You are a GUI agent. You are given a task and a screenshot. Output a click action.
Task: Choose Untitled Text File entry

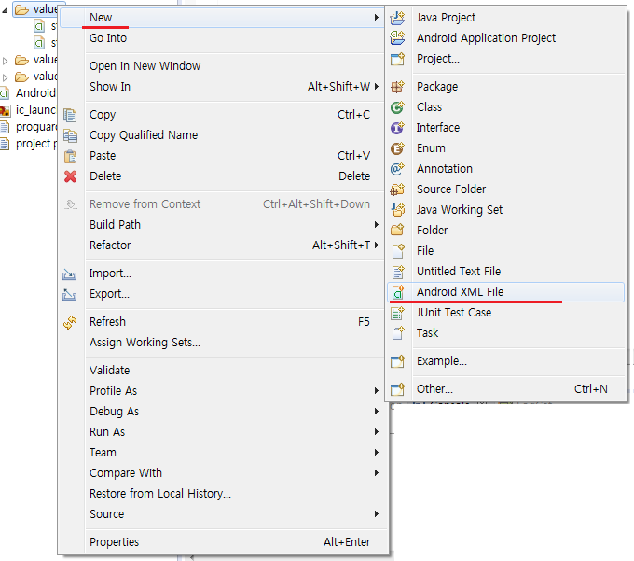pyautogui.click(x=506, y=272)
